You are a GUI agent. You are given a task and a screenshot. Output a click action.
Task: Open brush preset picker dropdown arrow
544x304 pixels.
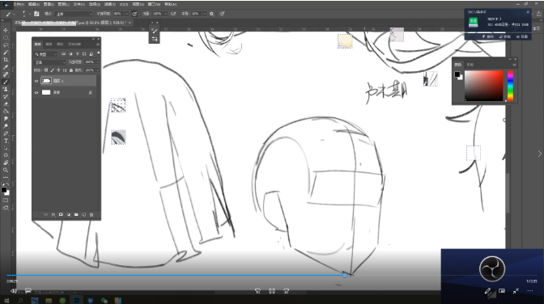(29, 14)
